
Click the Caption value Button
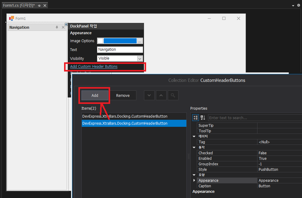click(264, 186)
